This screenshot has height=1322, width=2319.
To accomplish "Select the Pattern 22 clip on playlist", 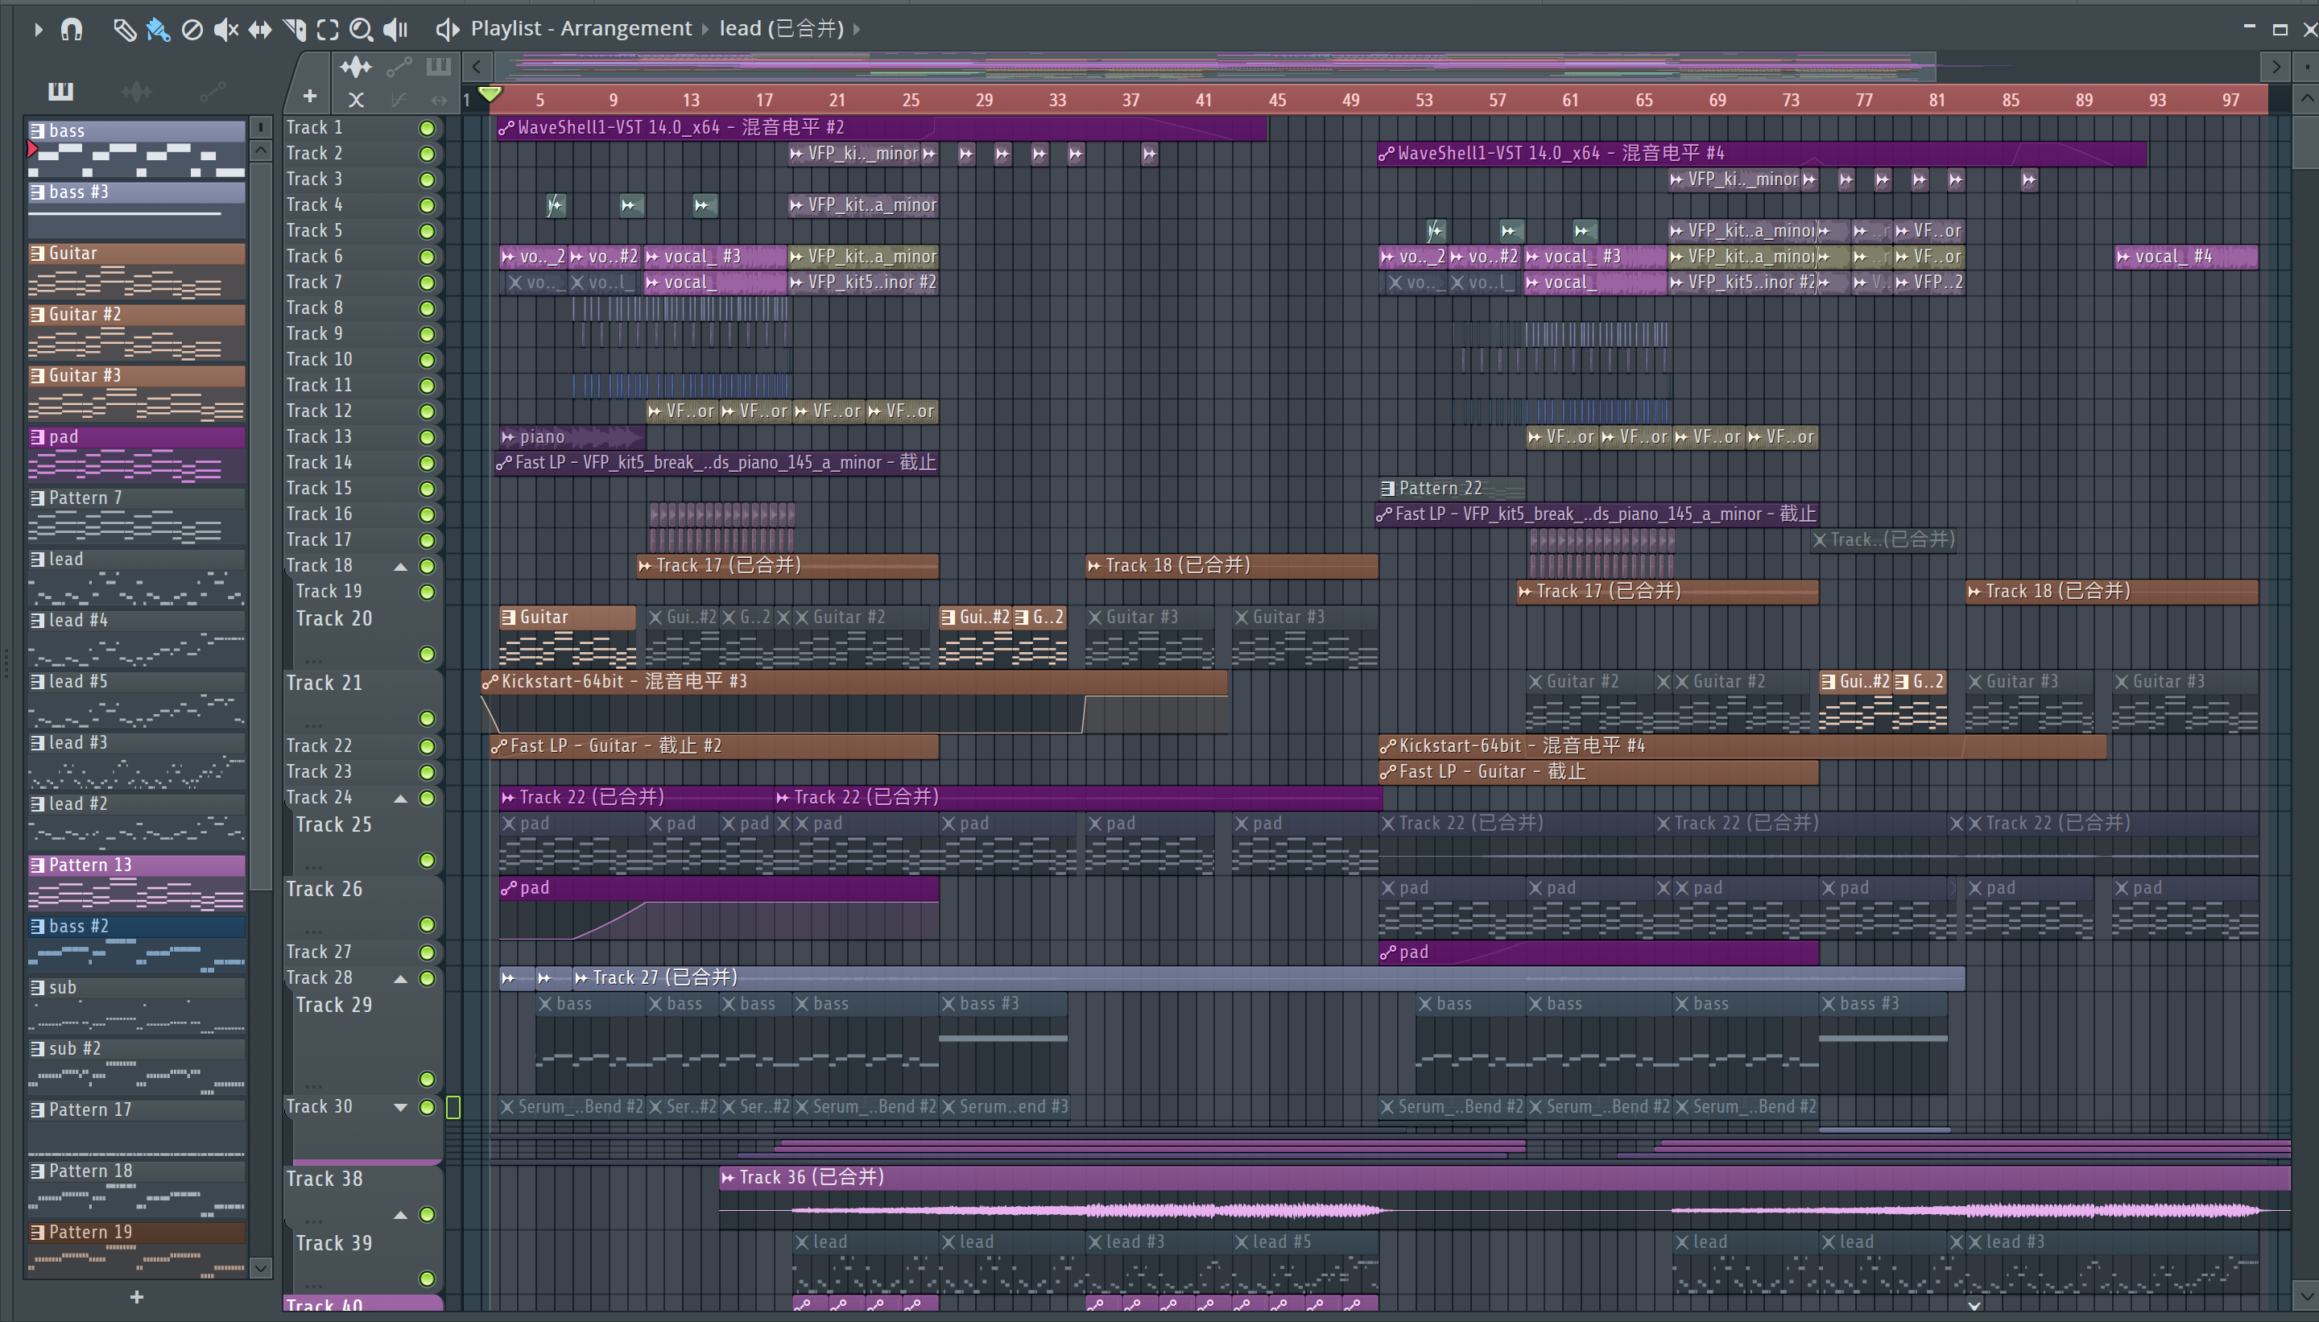I will coord(1450,489).
